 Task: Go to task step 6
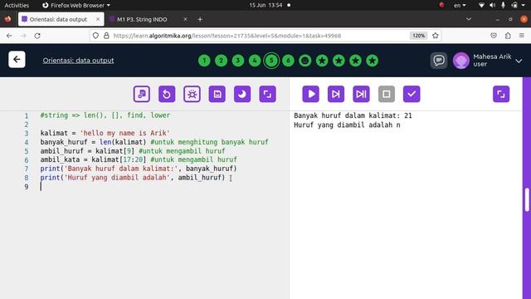click(x=288, y=61)
